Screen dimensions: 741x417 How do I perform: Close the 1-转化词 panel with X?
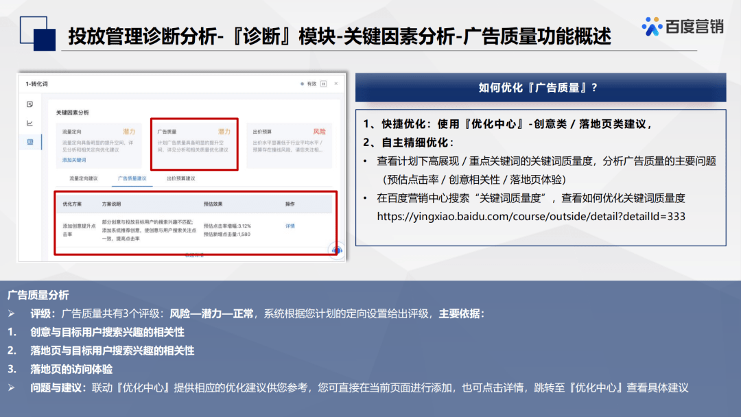(336, 84)
